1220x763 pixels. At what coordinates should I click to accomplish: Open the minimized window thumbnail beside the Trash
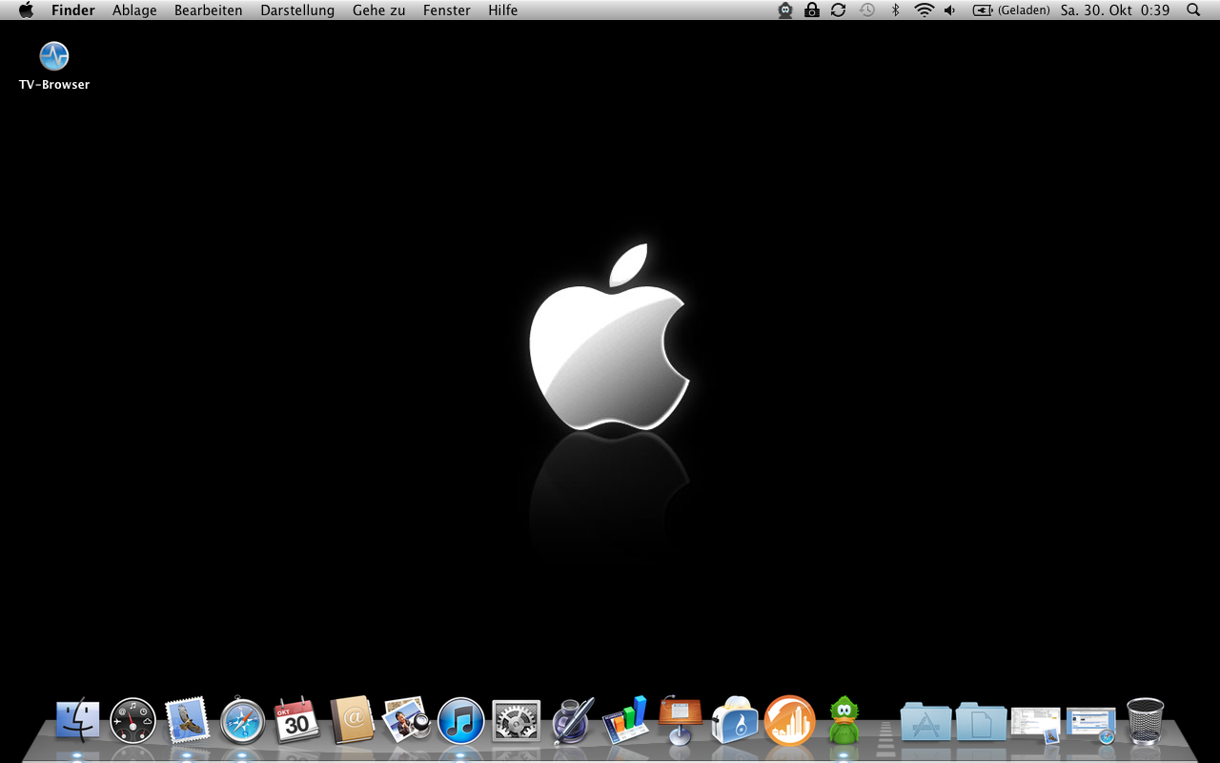tap(1091, 724)
